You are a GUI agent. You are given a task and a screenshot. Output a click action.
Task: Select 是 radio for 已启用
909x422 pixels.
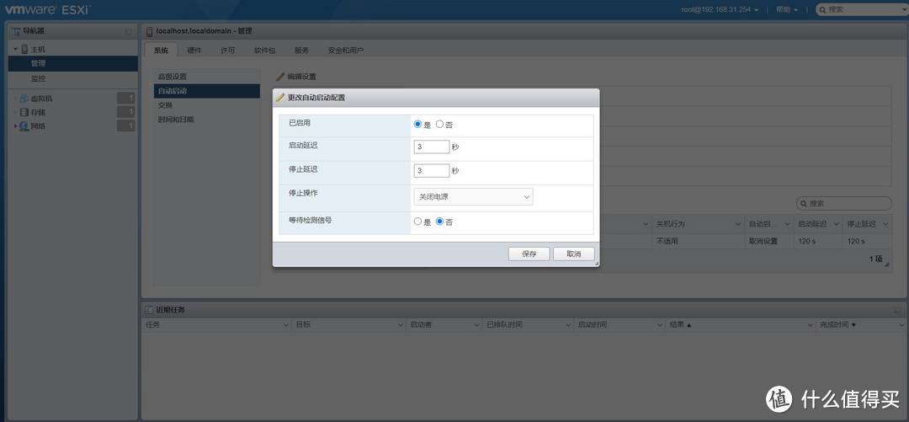(417, 124)
